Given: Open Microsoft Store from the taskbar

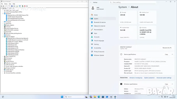Looking at the screenshot, I should coord(103,97).
